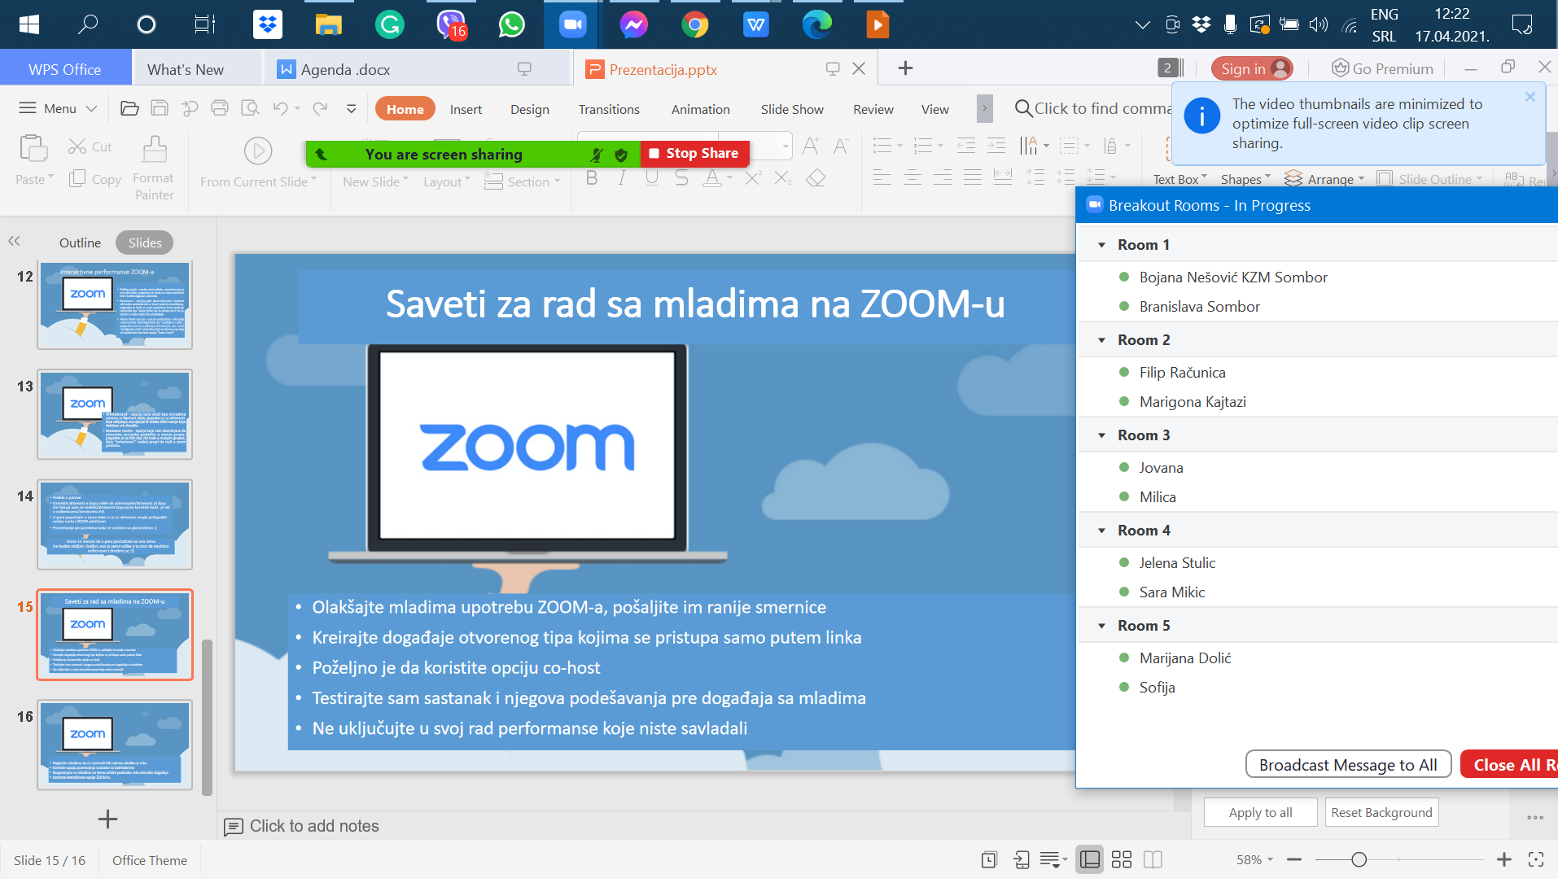Open the Menu dropdown

[58, 108]
